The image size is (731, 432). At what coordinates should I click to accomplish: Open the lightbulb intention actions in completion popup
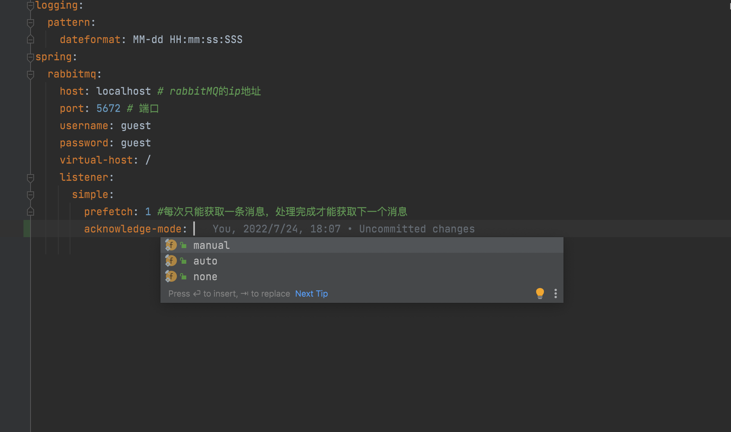click(540, 293)
